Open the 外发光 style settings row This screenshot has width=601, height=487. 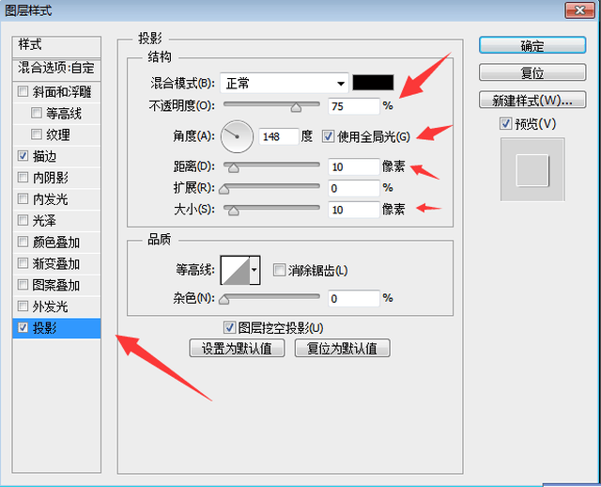point(56,306)
